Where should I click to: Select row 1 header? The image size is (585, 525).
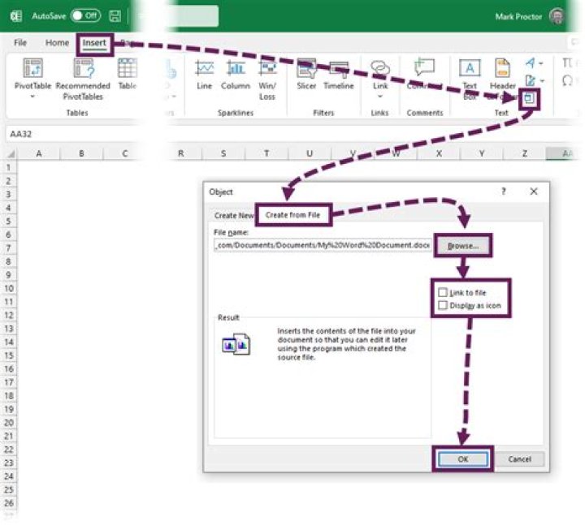coord(9,168)
